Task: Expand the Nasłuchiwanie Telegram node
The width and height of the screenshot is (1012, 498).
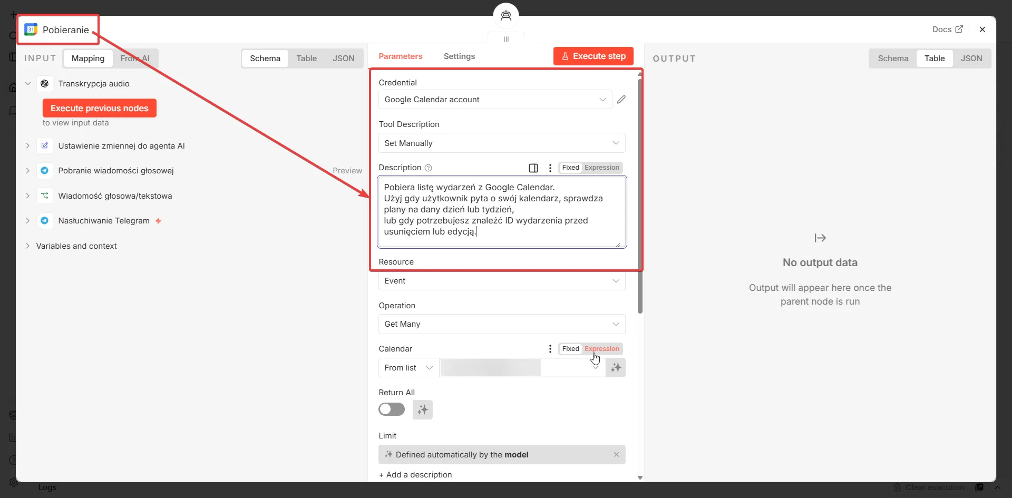Action: (28, 221)
